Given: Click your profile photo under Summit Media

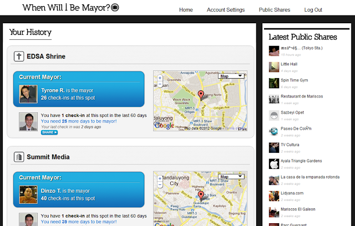Looking at the screenshot, I should pos(28,220).
